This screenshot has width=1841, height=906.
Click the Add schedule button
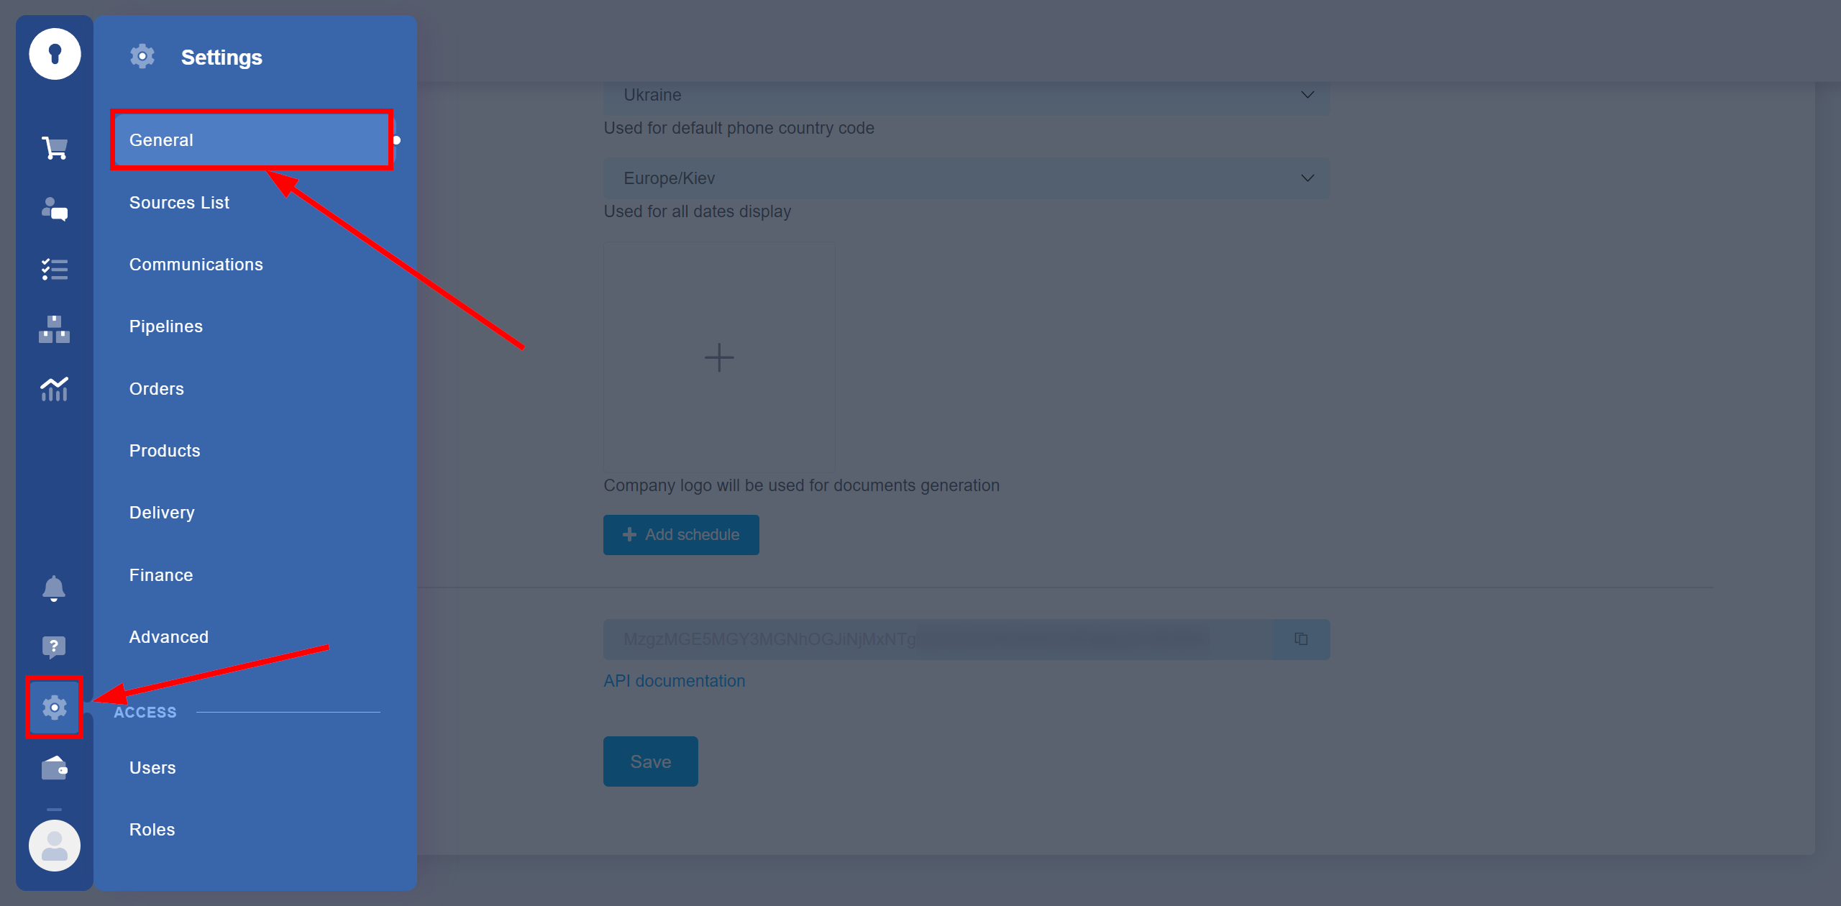681,534
